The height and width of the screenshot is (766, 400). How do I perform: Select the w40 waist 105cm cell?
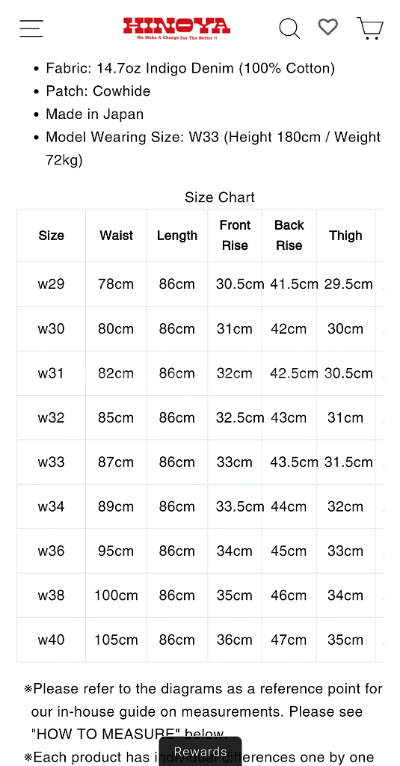[x=116, y=640]
